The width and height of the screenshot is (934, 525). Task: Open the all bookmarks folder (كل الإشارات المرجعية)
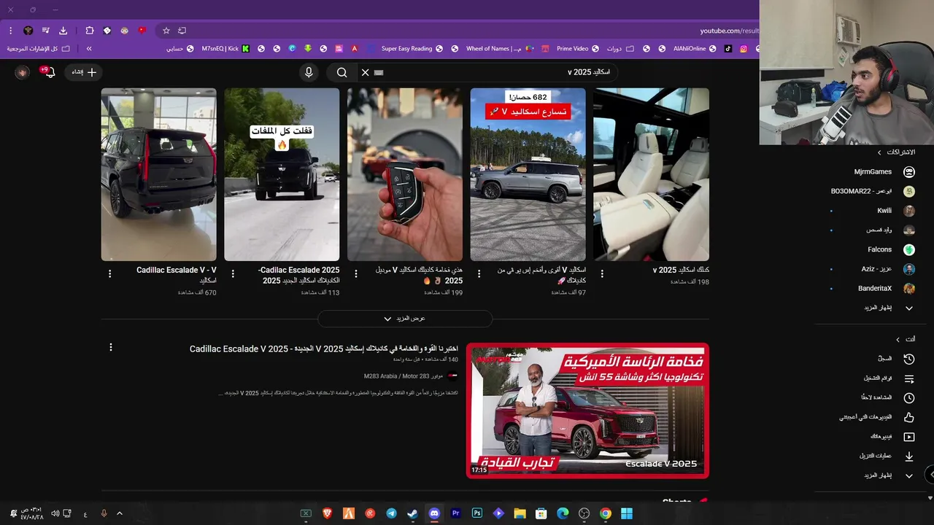[39, 49]
